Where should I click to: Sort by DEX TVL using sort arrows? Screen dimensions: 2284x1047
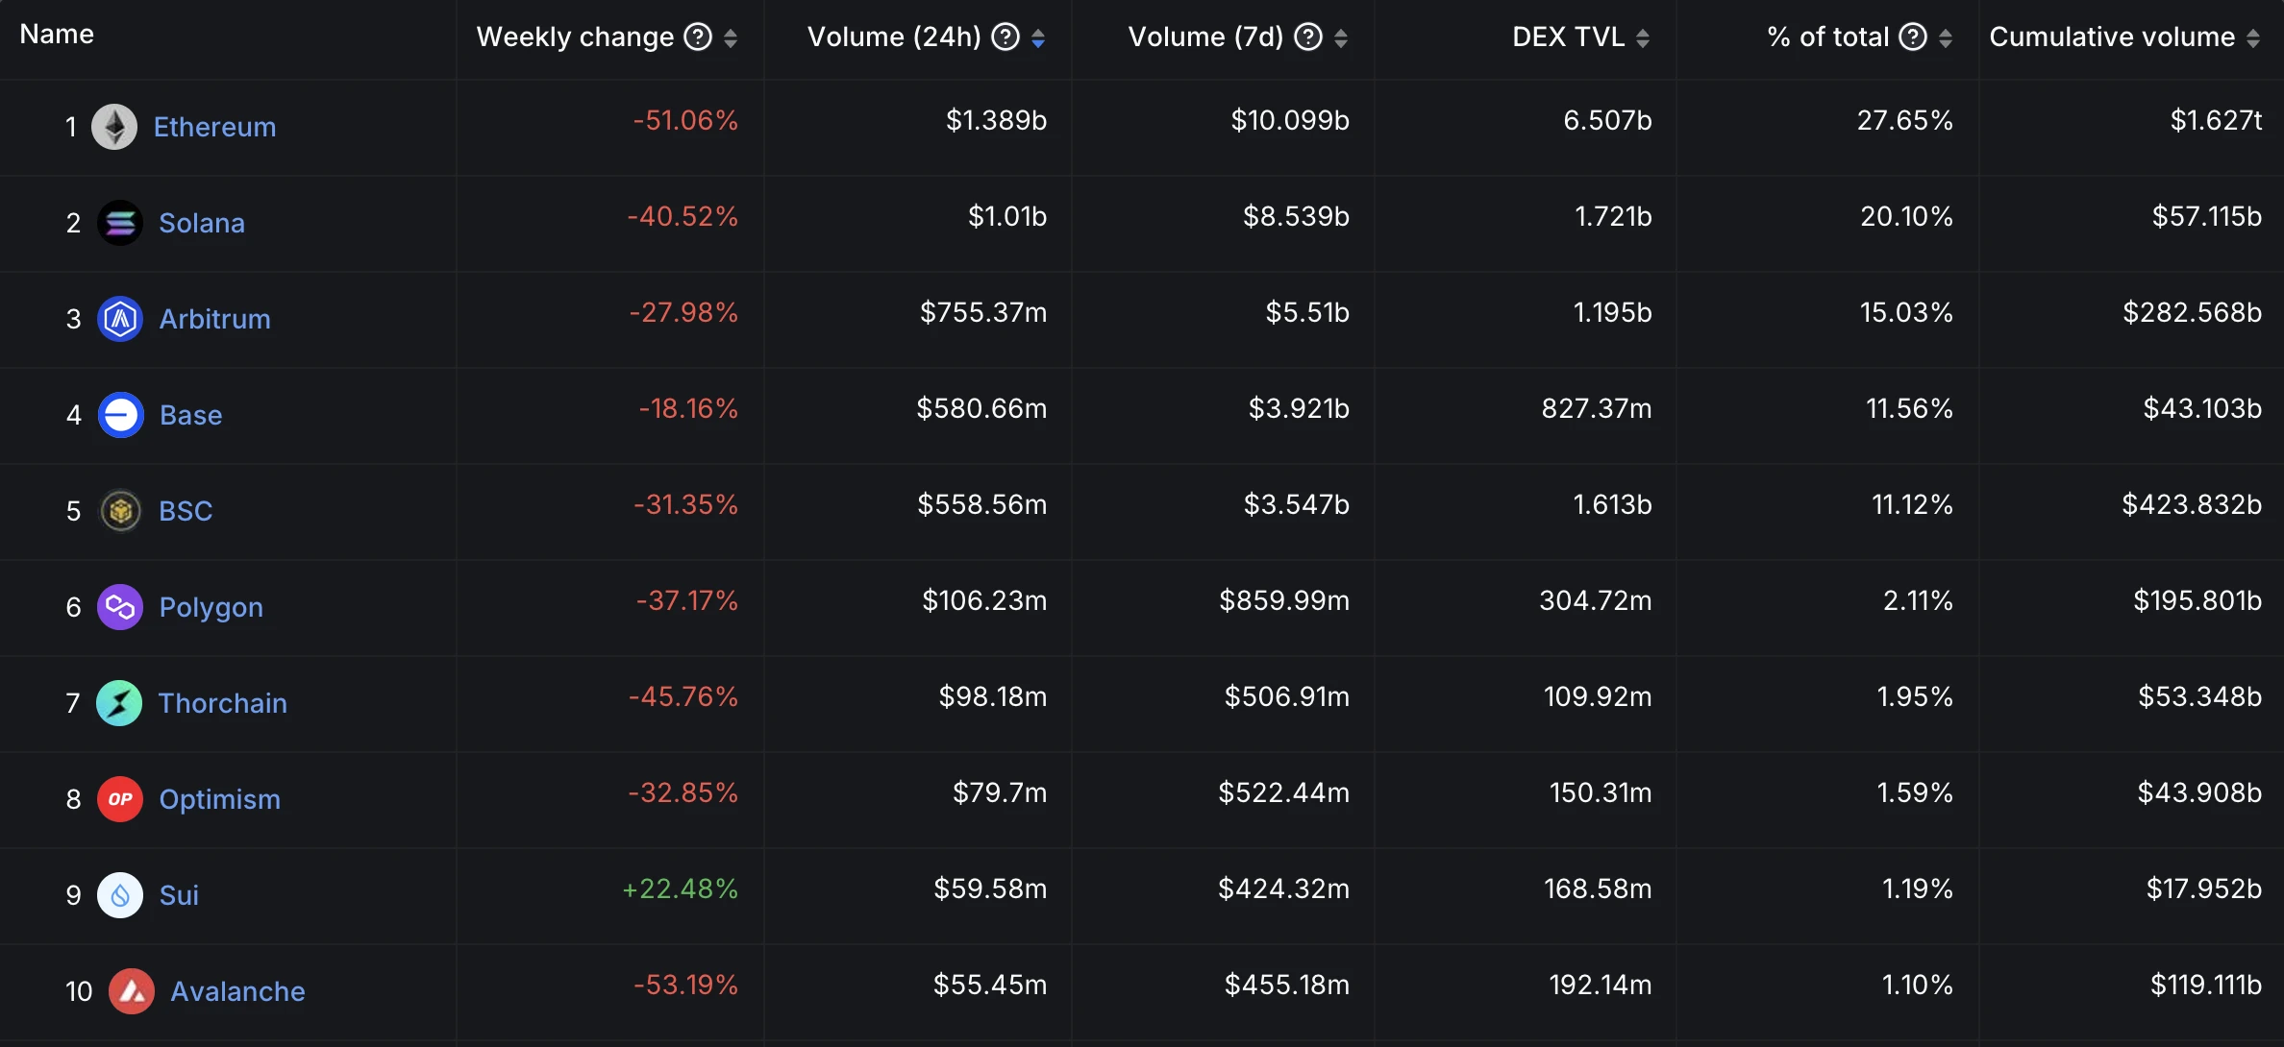click(x=1643, y=37)
